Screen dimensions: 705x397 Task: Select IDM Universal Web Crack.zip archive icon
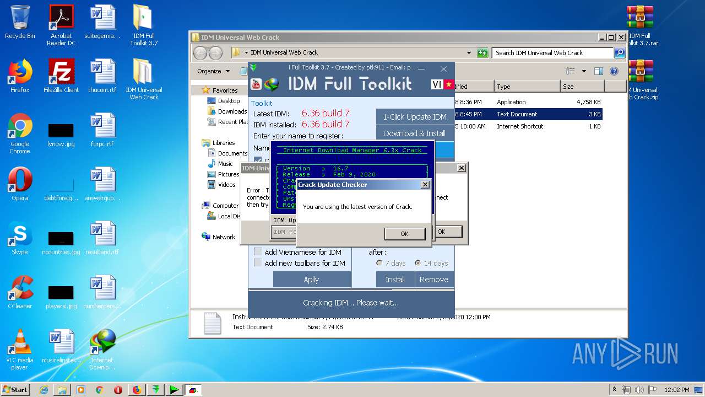pos(641,79)
